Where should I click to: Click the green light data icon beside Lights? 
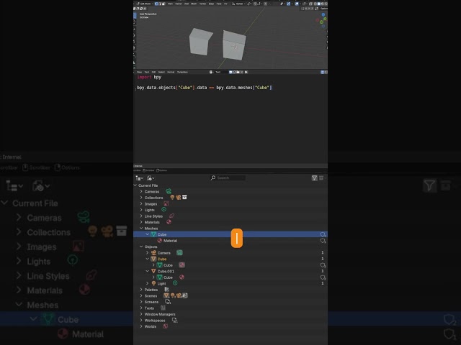tap(164, 209)
